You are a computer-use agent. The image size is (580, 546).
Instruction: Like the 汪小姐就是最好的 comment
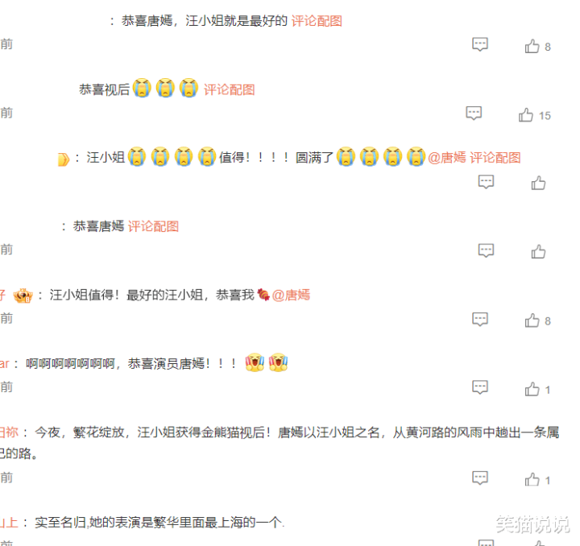tap(532, 46)
